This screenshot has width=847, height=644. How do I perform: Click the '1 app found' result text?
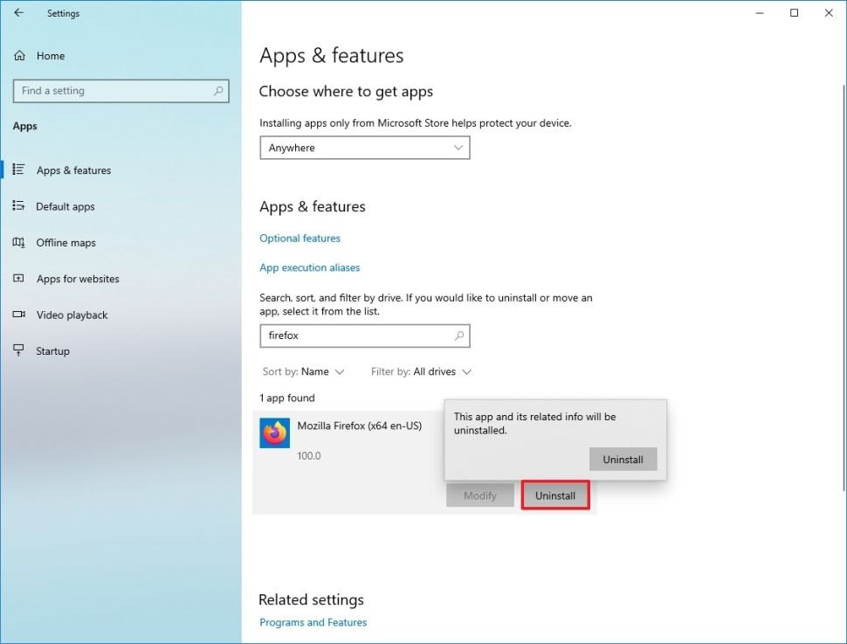point(286,398)
